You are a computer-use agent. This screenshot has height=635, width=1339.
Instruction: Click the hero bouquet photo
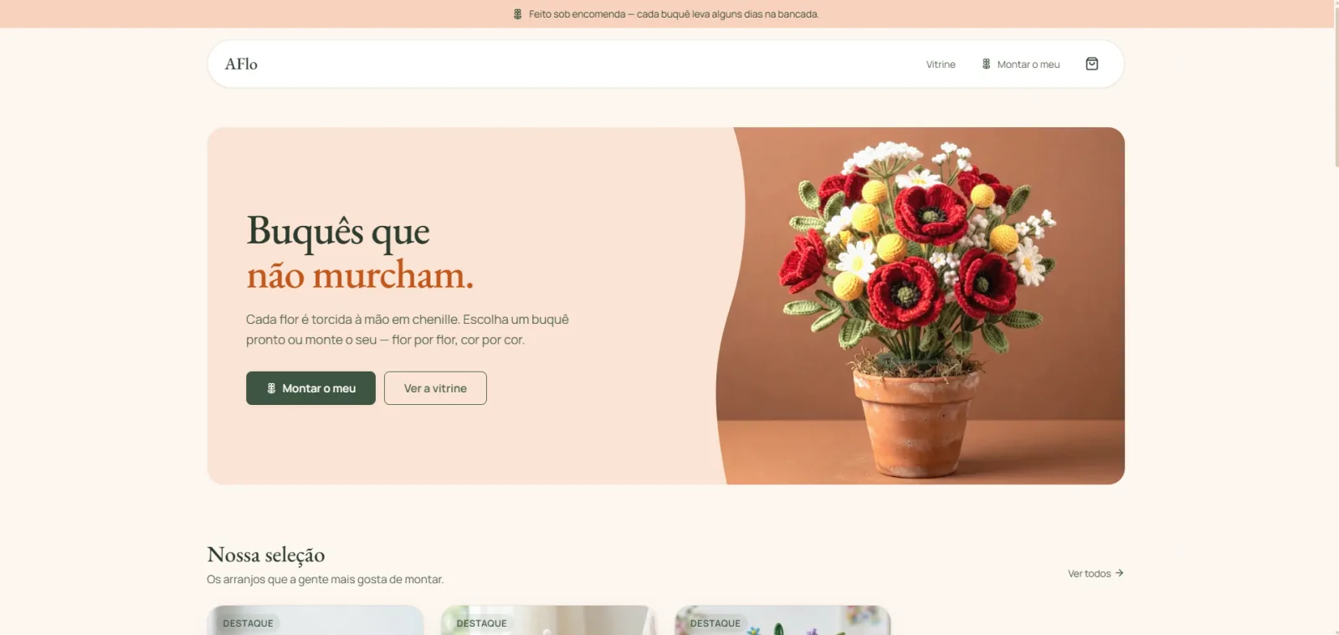(921, 305)
